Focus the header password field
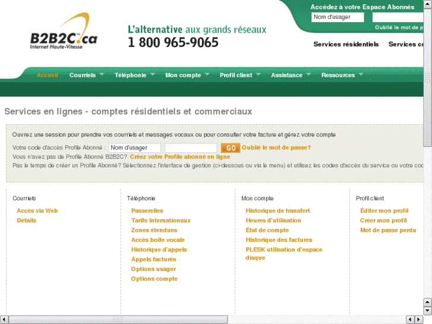 [398, 17]
